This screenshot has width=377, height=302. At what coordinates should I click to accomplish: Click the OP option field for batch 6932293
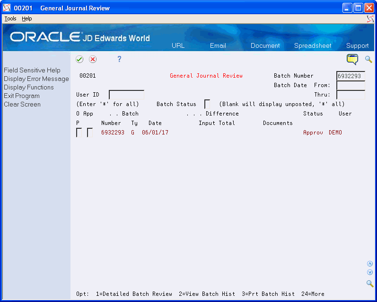point(79,133)
